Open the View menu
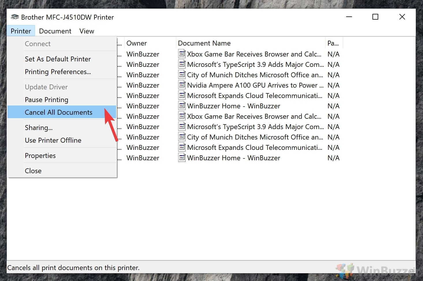 pyautogui.click(x=87, y=31)
